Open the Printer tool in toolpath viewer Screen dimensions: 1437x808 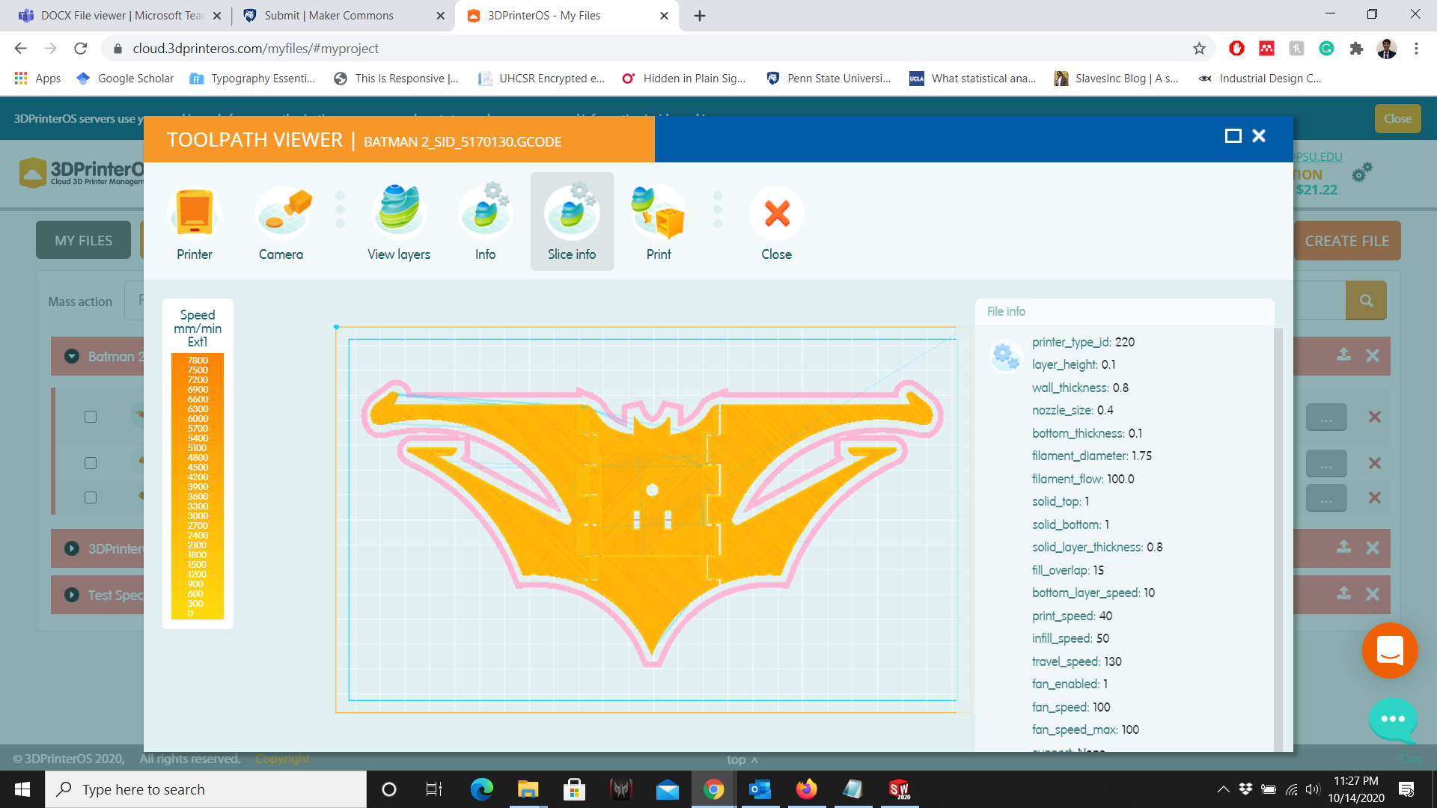click(195, 222)
